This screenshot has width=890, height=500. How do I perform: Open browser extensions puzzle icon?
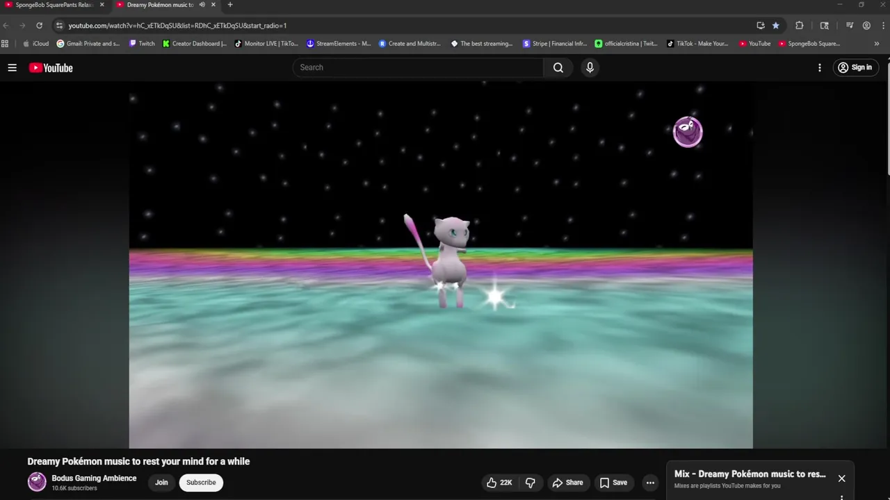800,26
